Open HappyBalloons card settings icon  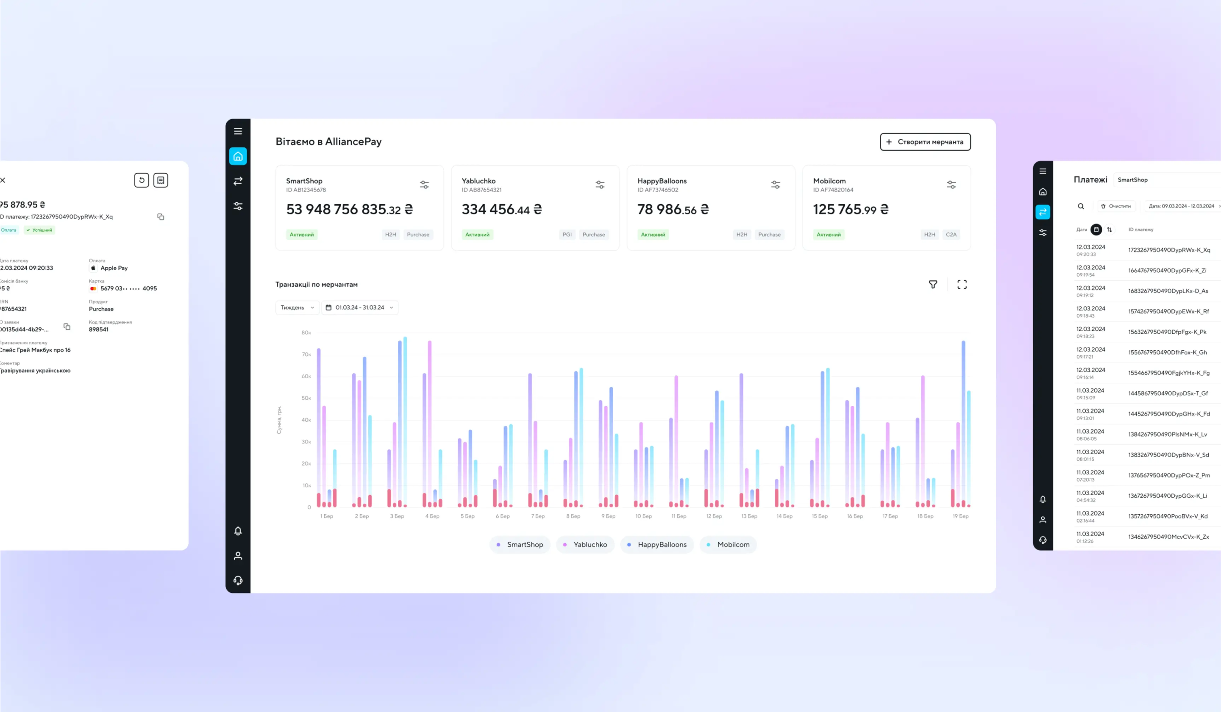tap(776, 185)
